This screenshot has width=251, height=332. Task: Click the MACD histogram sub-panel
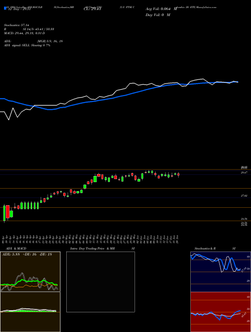[30, 312]
